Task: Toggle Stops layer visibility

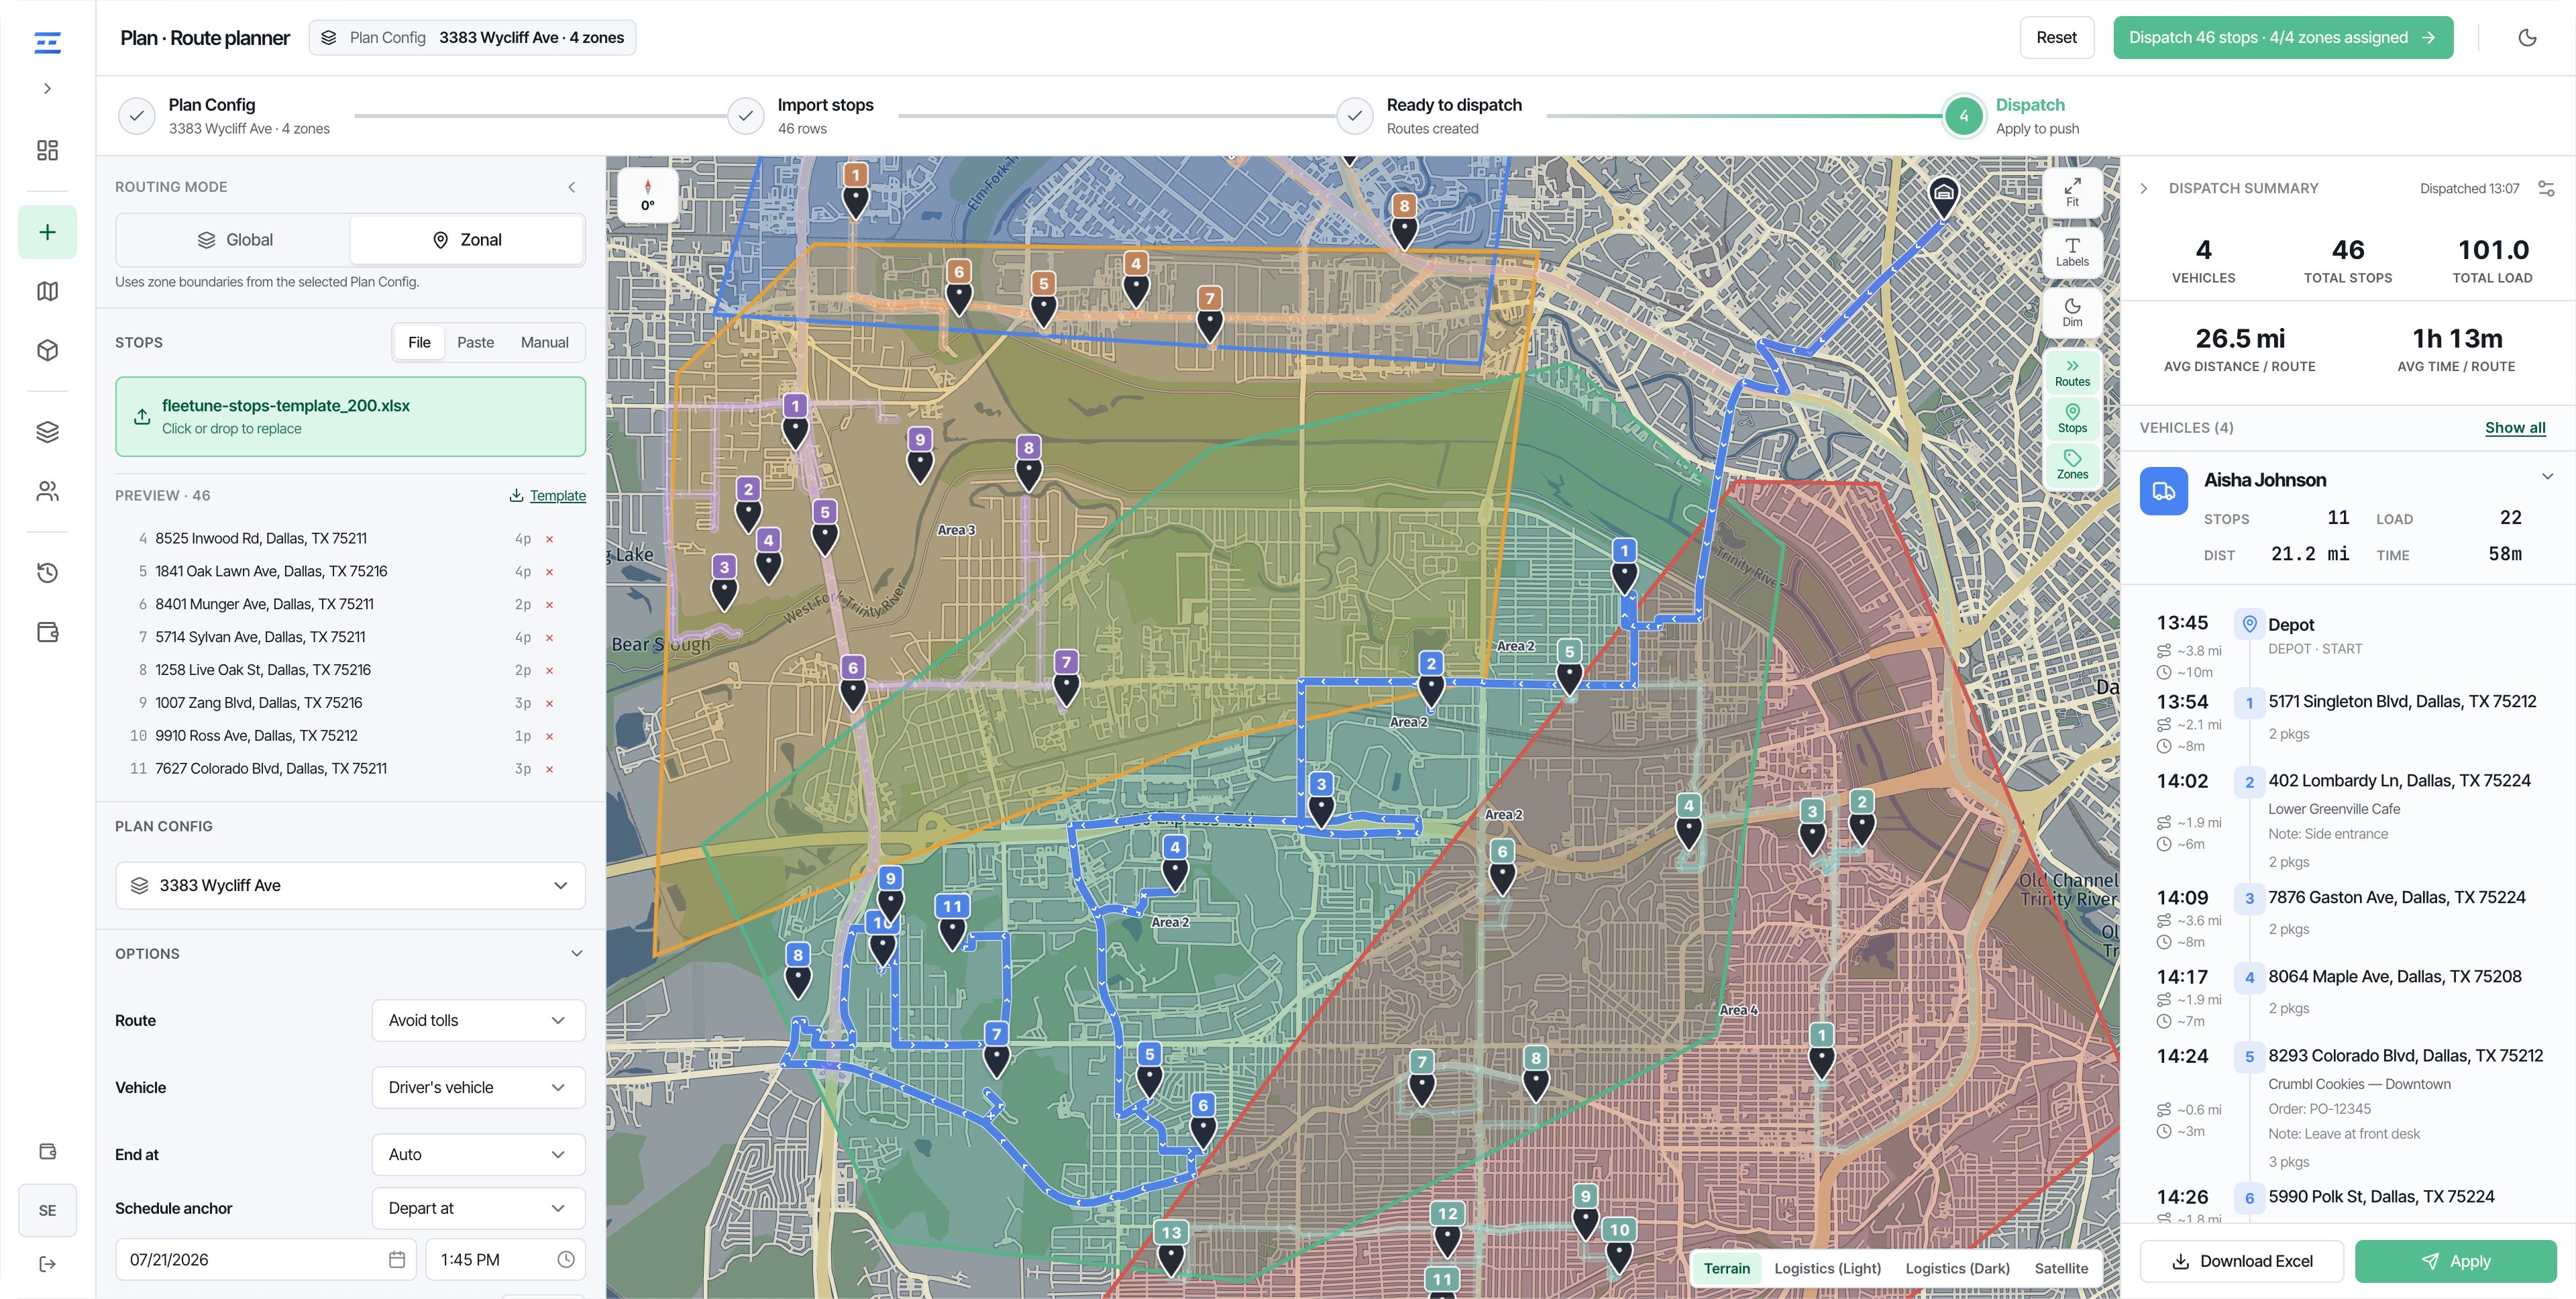Action: [2072, 419]
